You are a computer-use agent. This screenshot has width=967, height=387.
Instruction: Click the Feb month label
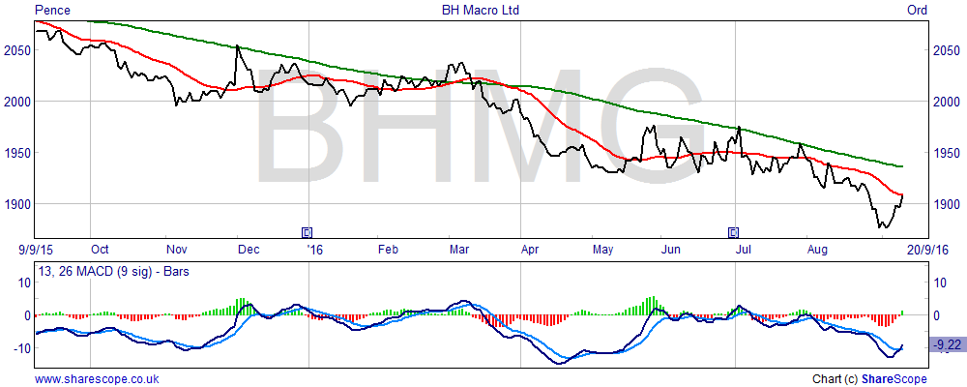pyautogui.click(x=387, y=250)
